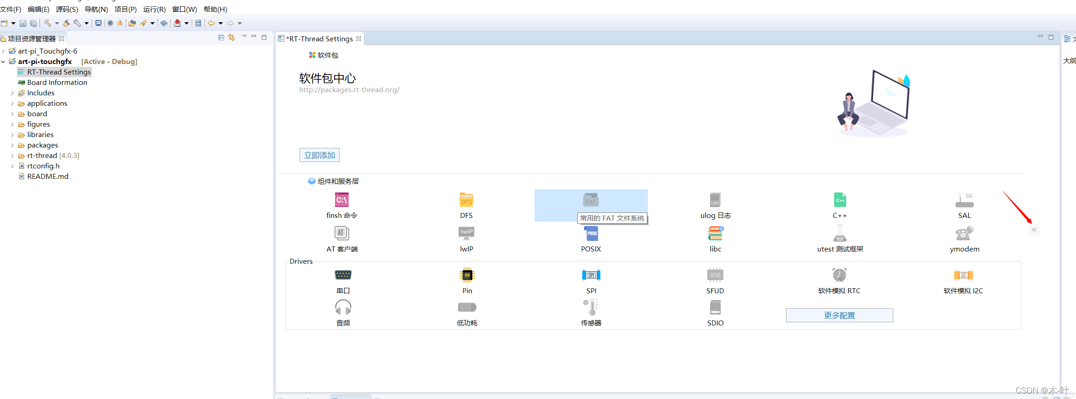Click the New project toolbar icon
The image size is (1076, 399).
click(x=5, y=23)
